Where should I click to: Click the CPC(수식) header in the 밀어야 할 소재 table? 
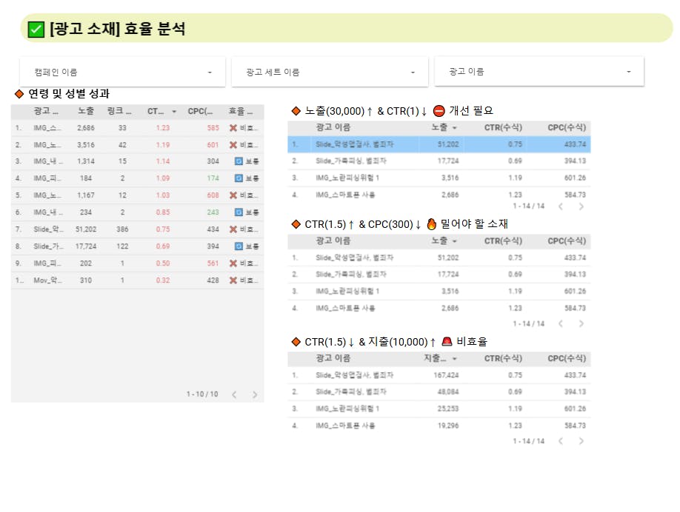[567, 241]
